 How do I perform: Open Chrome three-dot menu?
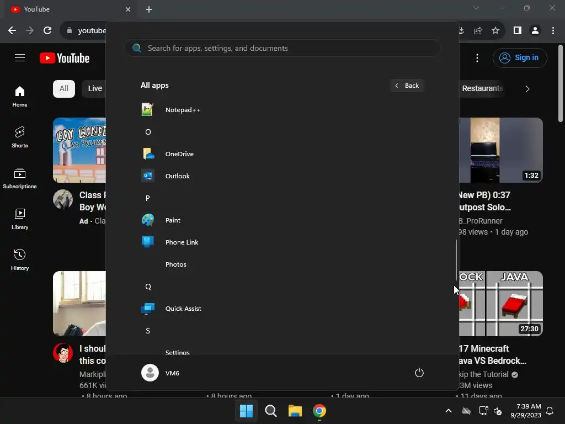pyautogui.click(x=553, y=31)
